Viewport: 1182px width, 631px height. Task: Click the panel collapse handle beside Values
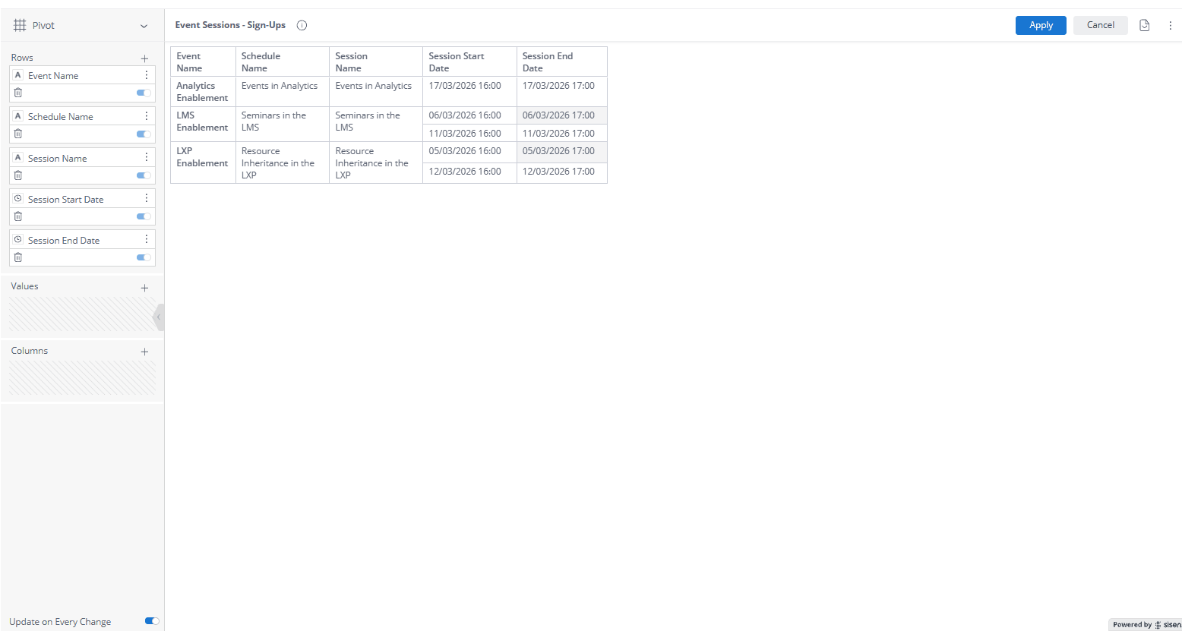(159, 317)
